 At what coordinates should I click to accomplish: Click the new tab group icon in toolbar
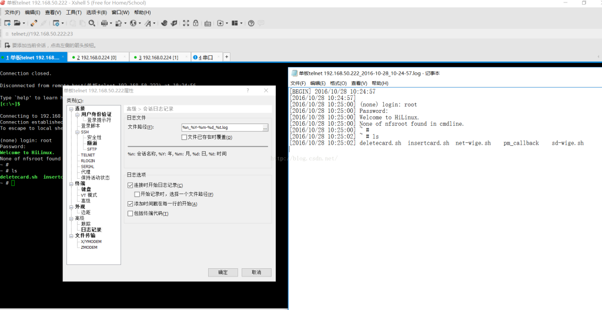click(x=220, y=23)
